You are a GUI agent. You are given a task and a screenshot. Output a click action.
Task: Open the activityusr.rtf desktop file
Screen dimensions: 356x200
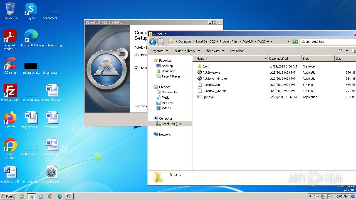pyautogui.click(x=10, y=174)
